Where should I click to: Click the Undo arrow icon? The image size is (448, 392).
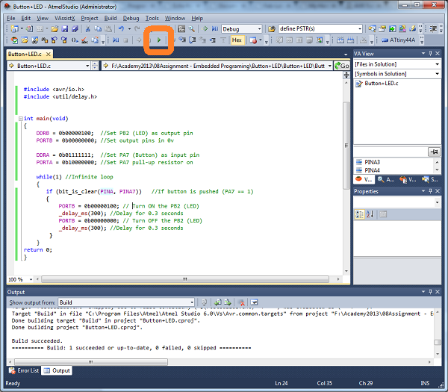[x=121, y=29]
